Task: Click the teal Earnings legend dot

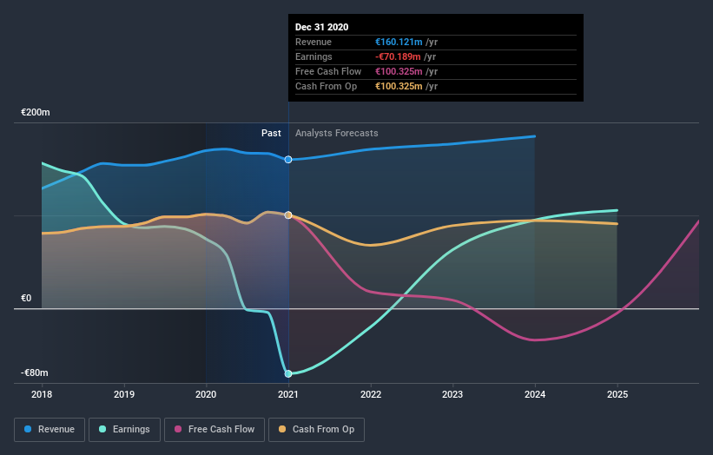Action: [x=102, y=429]
